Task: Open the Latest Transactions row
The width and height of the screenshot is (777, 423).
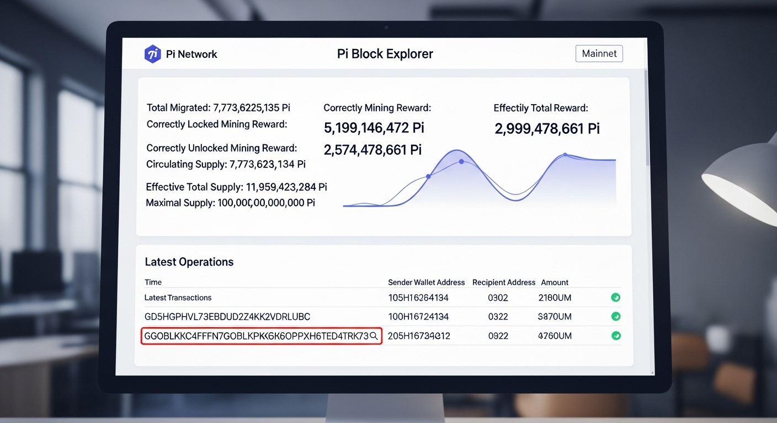Action: pyautogui.click(x=178, y=297)
